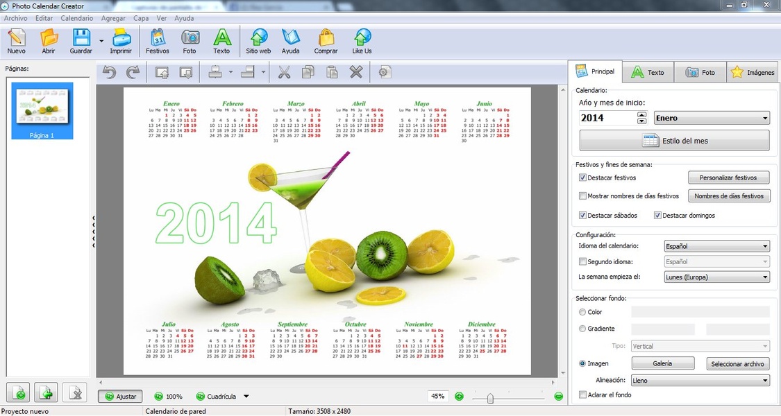Click the Personalizar festivos button

(x=728, y=177)
